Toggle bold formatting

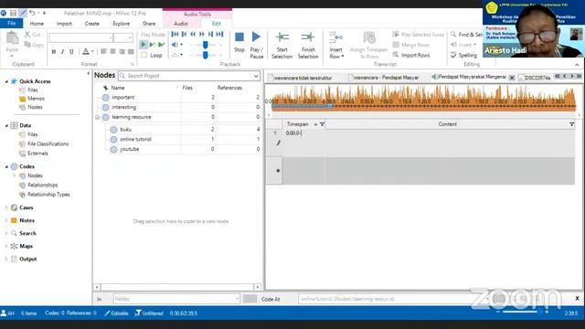pos(54,51)
